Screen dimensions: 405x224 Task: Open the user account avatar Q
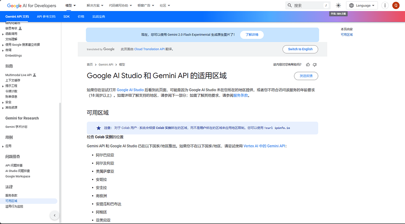[396, 6]
